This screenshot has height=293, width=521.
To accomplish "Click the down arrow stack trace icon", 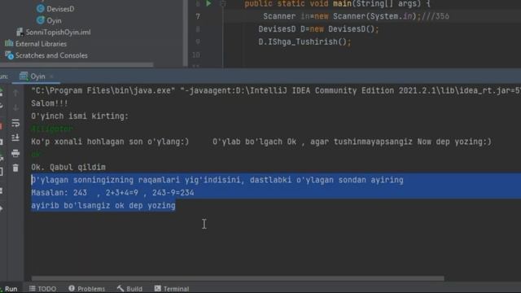I will tap(15, 107).
